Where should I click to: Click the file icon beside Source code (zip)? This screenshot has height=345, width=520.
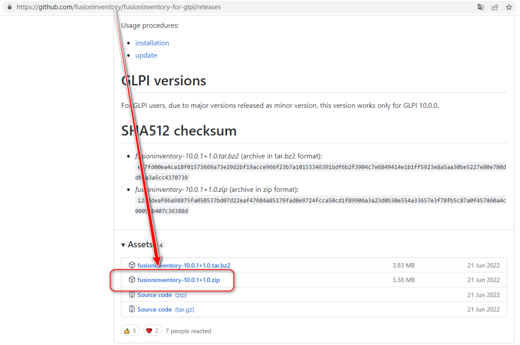131,295
